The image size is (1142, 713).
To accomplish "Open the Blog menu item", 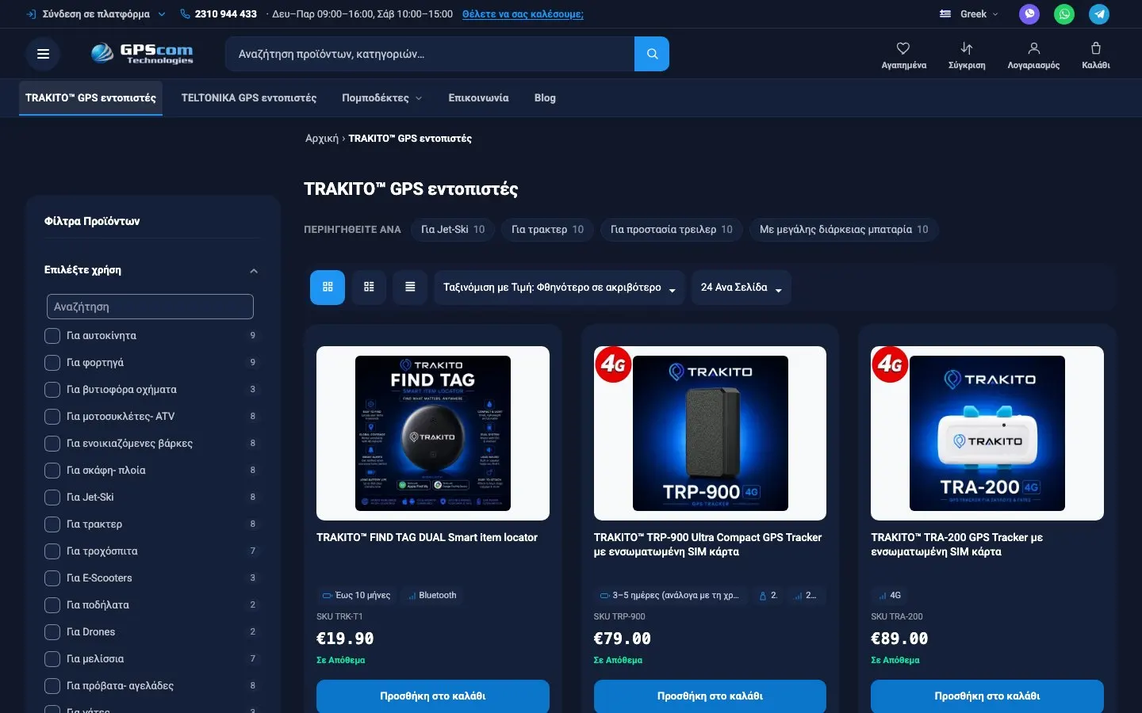I will point(545,98).
